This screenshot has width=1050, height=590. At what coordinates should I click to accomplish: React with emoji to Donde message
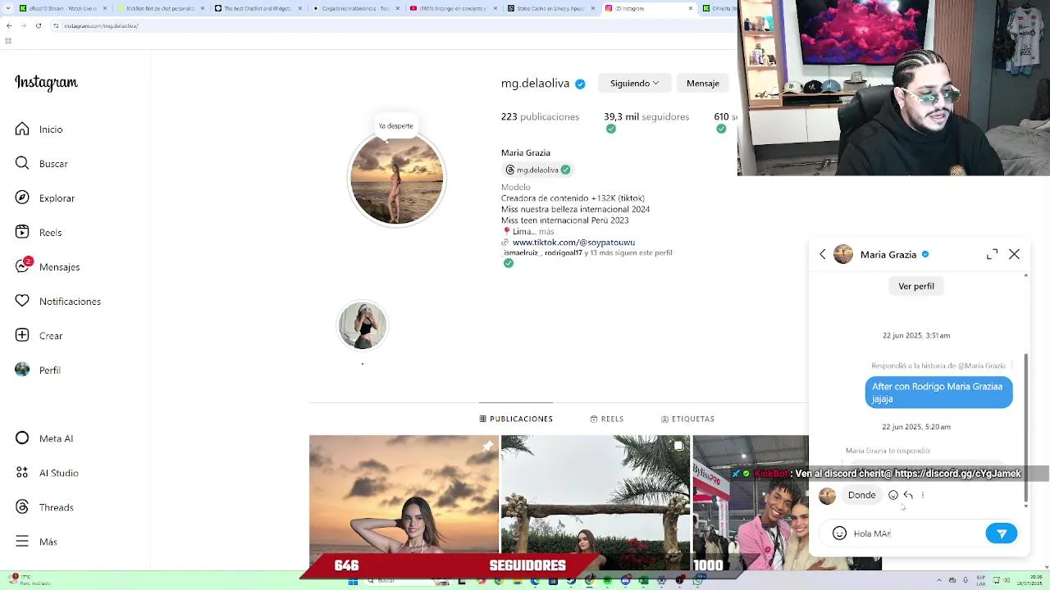point(893,495)
